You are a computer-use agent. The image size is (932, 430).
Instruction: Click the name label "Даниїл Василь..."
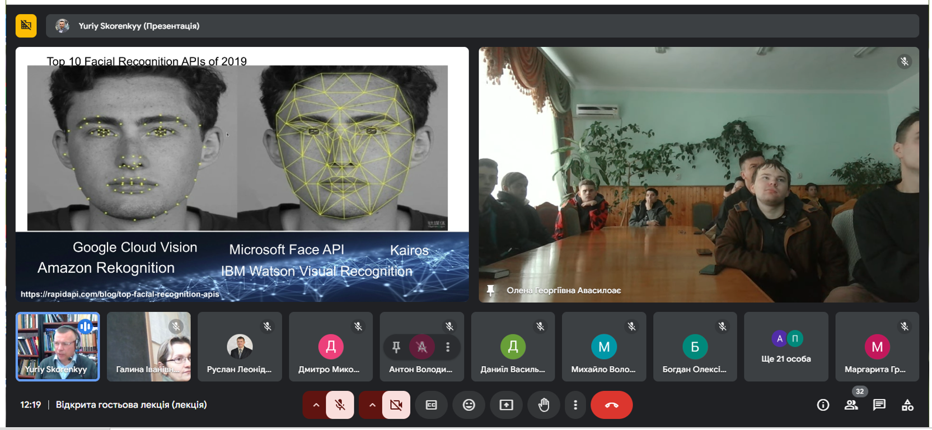[x=513, y=370]
